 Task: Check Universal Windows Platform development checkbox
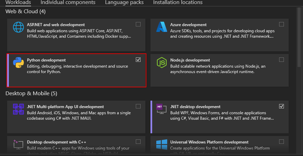(282, 142)
